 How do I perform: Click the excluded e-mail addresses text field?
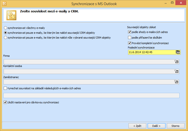tap(91, 95)
